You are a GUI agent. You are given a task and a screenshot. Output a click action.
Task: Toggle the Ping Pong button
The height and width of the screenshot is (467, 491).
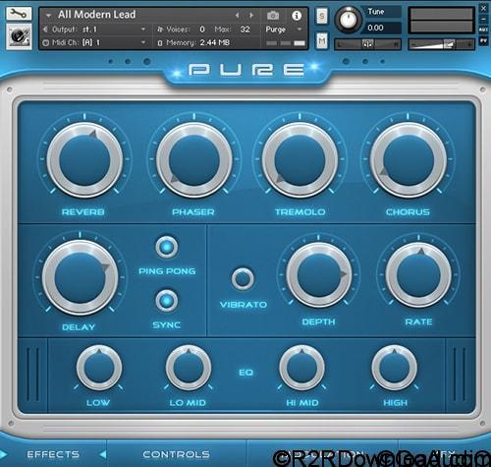[167, 247]
